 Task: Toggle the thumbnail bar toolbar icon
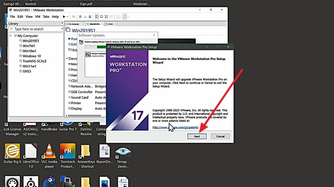[101, 16]
